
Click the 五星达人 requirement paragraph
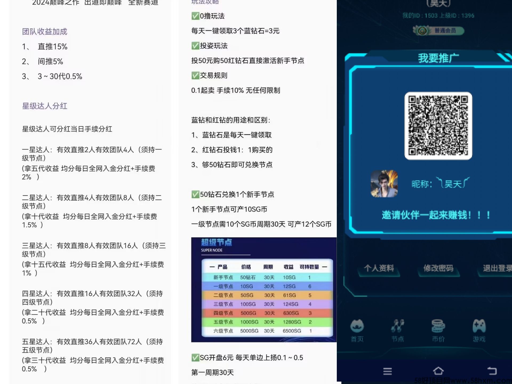[93, 355]
